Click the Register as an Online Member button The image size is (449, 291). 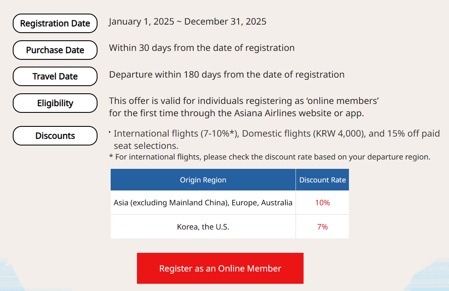[220, 268]
